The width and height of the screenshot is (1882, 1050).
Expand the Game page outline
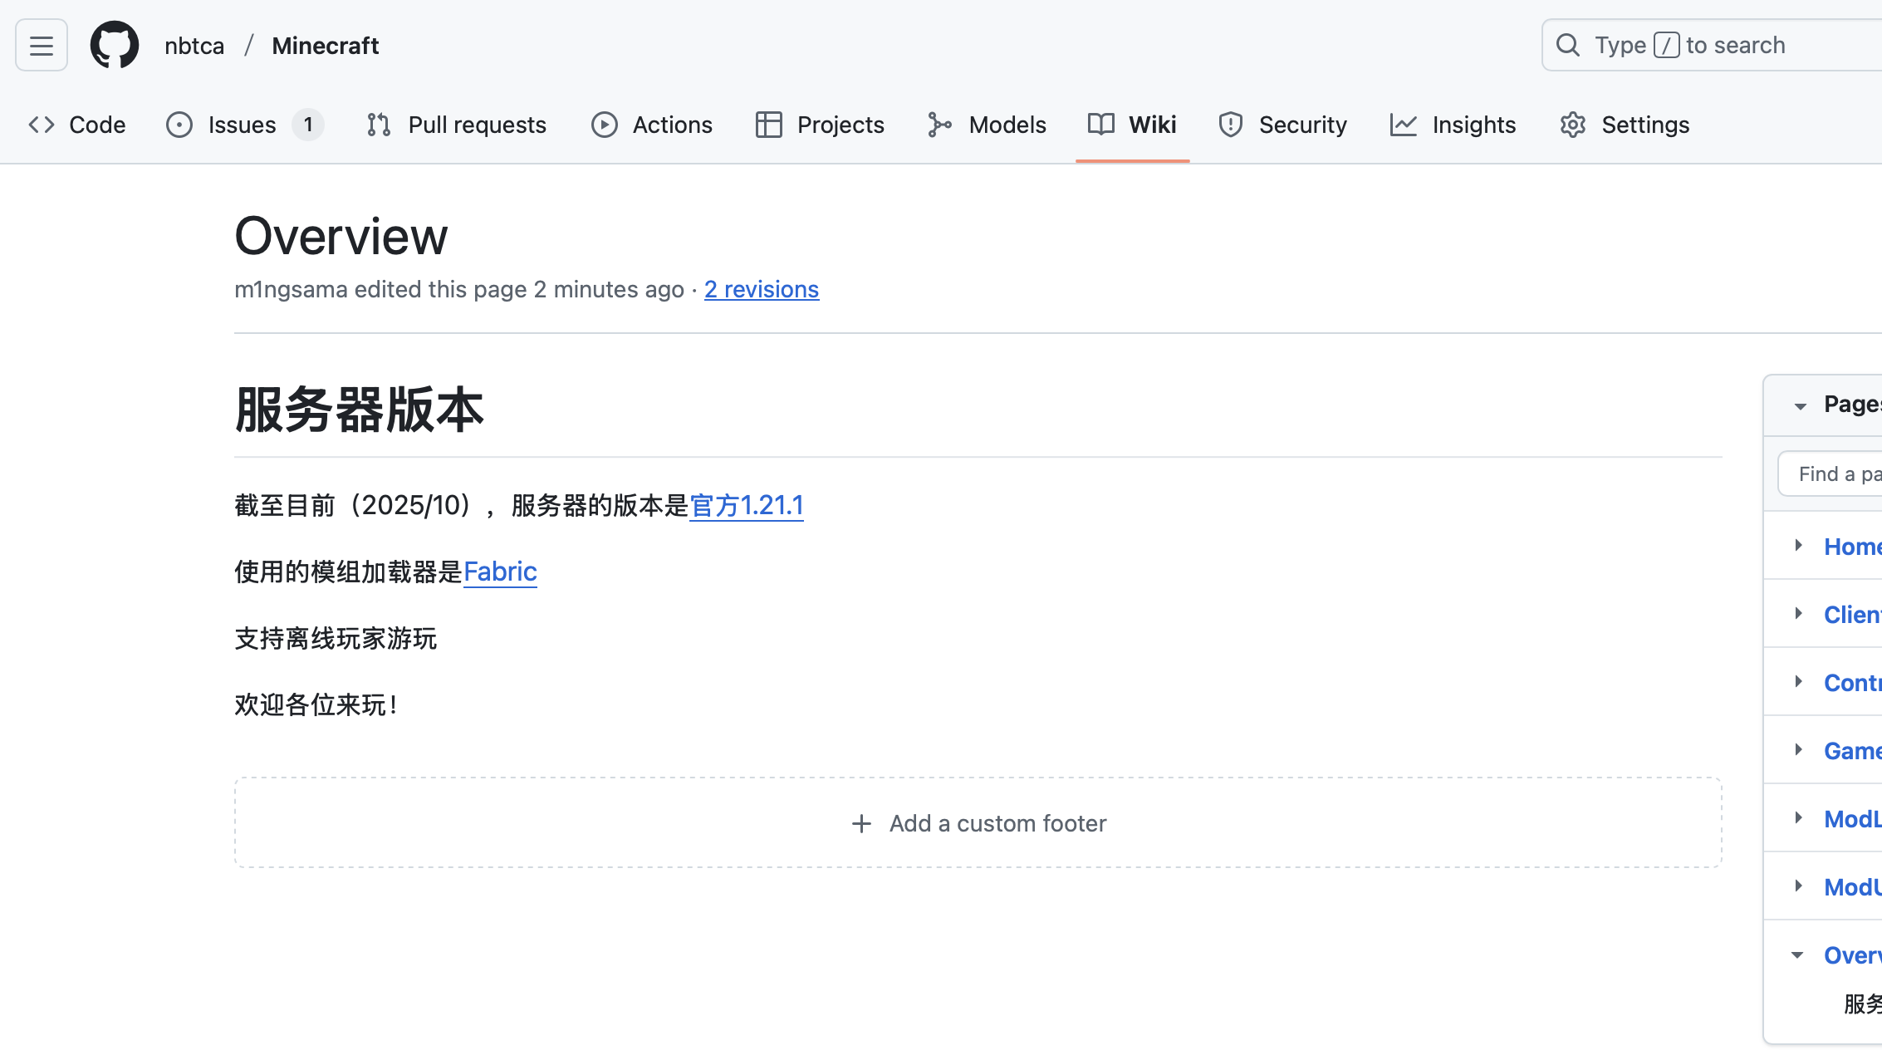(x=1798, y=750)
